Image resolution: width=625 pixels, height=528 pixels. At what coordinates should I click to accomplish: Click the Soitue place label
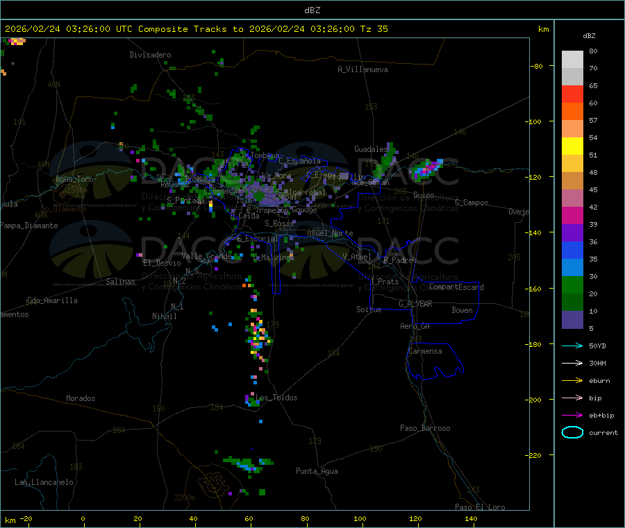[x=369, y=309]
